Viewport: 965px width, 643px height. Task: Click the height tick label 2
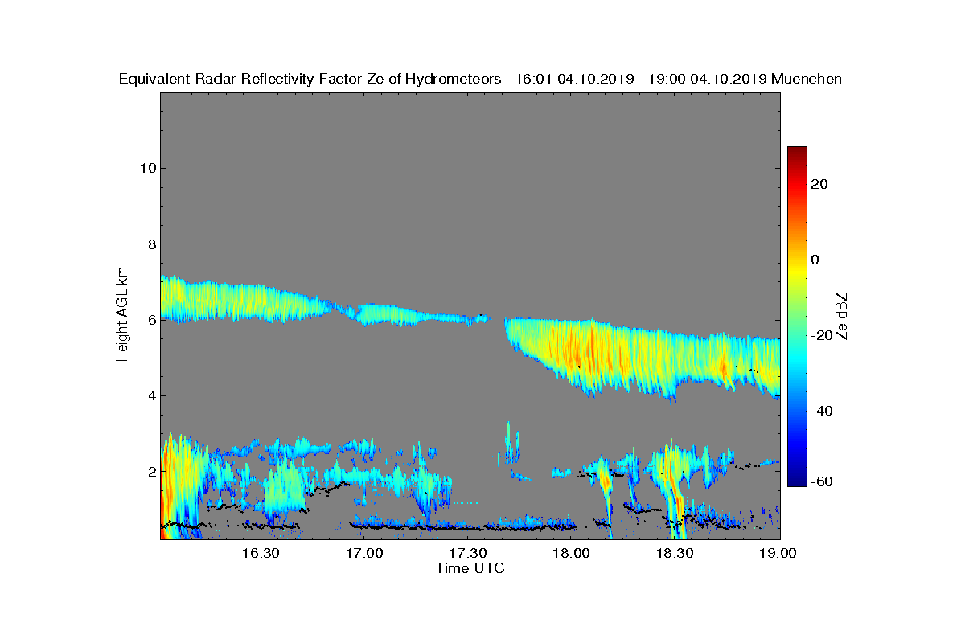click(150, 471)
